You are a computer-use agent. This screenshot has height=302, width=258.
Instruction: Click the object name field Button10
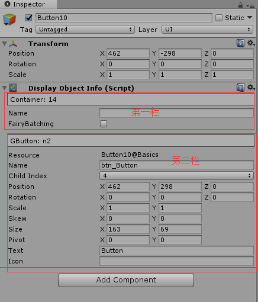point(124,18)
